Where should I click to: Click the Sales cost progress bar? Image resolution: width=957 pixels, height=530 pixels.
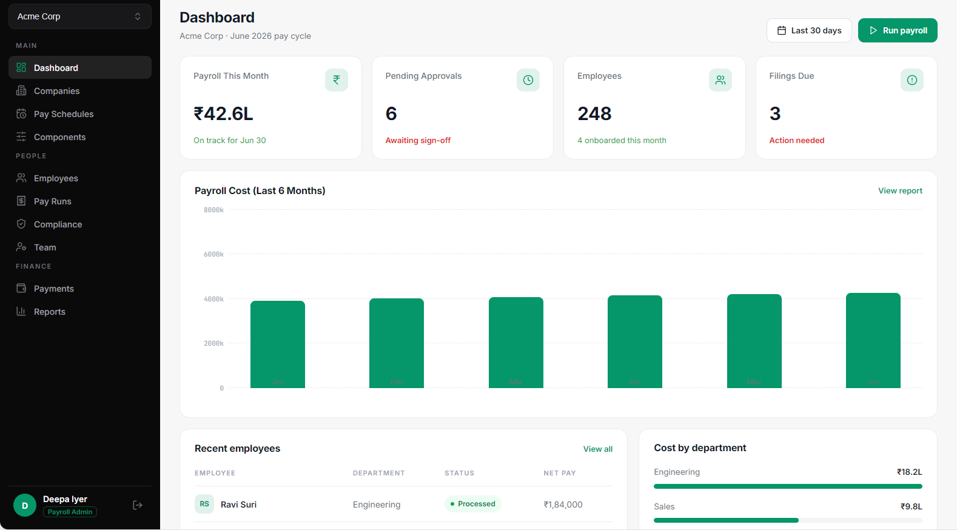tap(788, 520)
